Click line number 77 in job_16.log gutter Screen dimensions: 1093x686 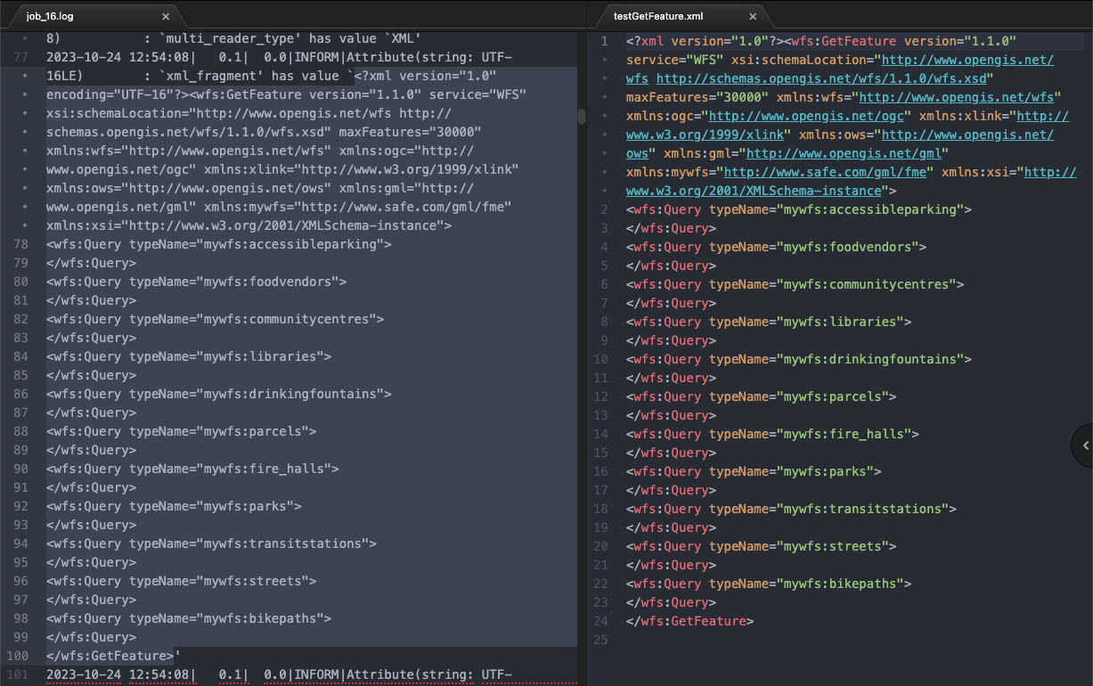(22, 57)
